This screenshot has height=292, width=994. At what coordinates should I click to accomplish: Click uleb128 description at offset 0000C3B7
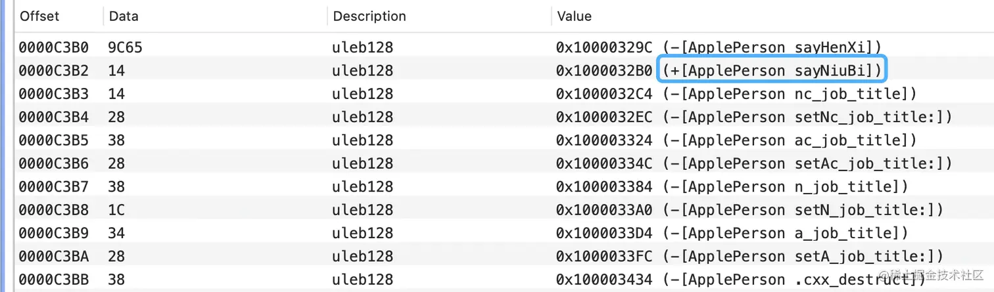coord(363,187)
